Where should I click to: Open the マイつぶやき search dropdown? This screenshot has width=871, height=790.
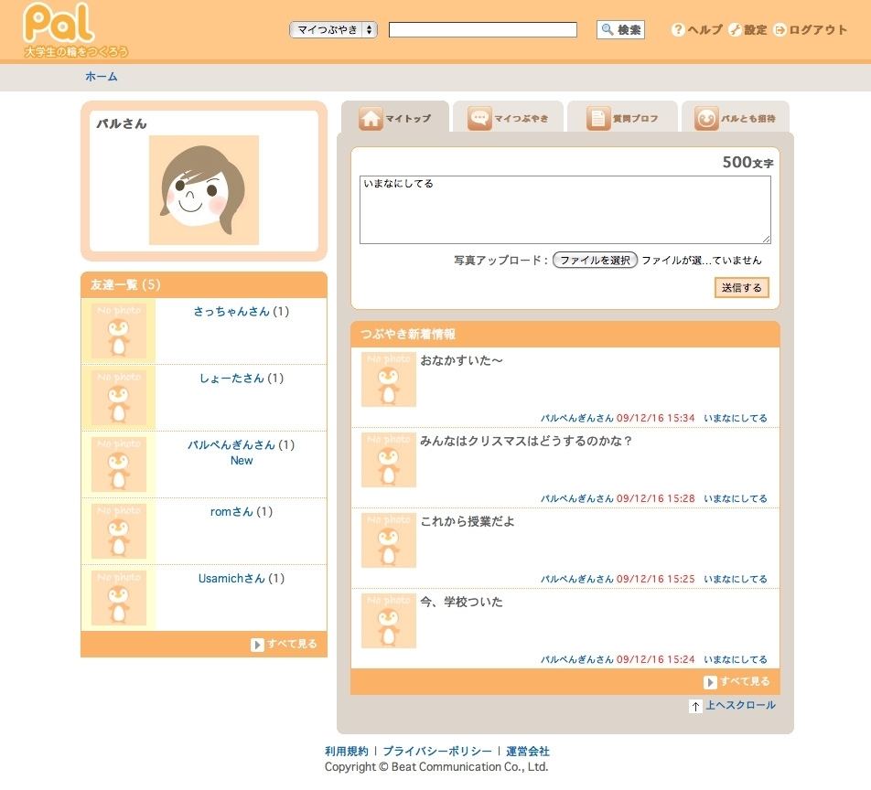333,30
